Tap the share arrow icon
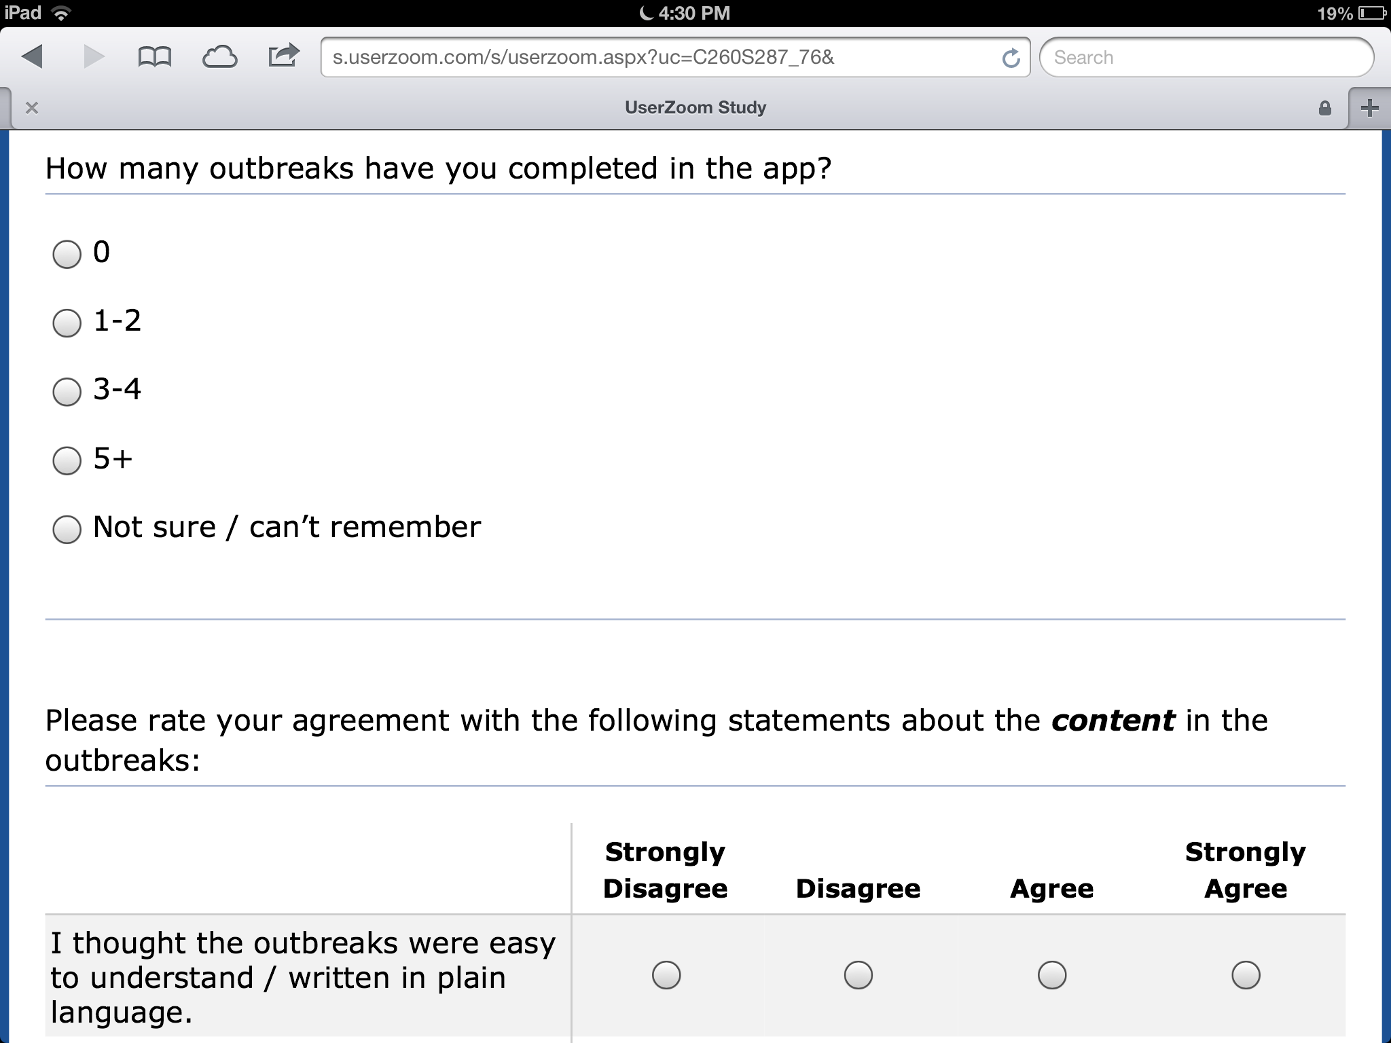The height and width of the screenshot is (1043, 1391). click(x=283, y=56)
